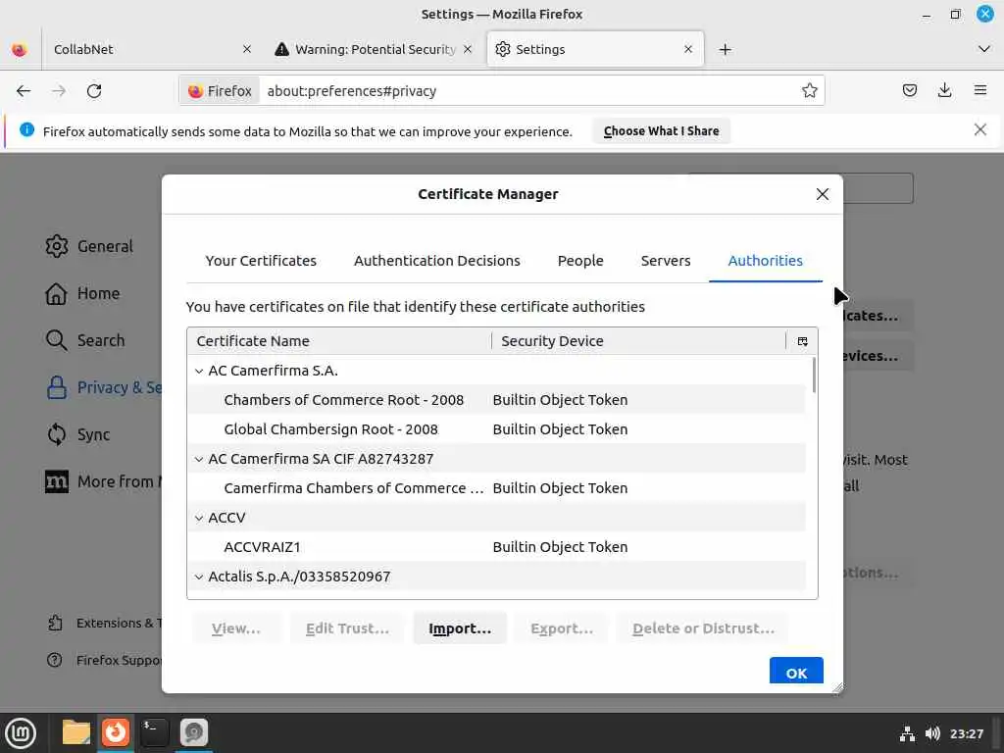
Task: Click the Import... button
Action: [460, 628]
